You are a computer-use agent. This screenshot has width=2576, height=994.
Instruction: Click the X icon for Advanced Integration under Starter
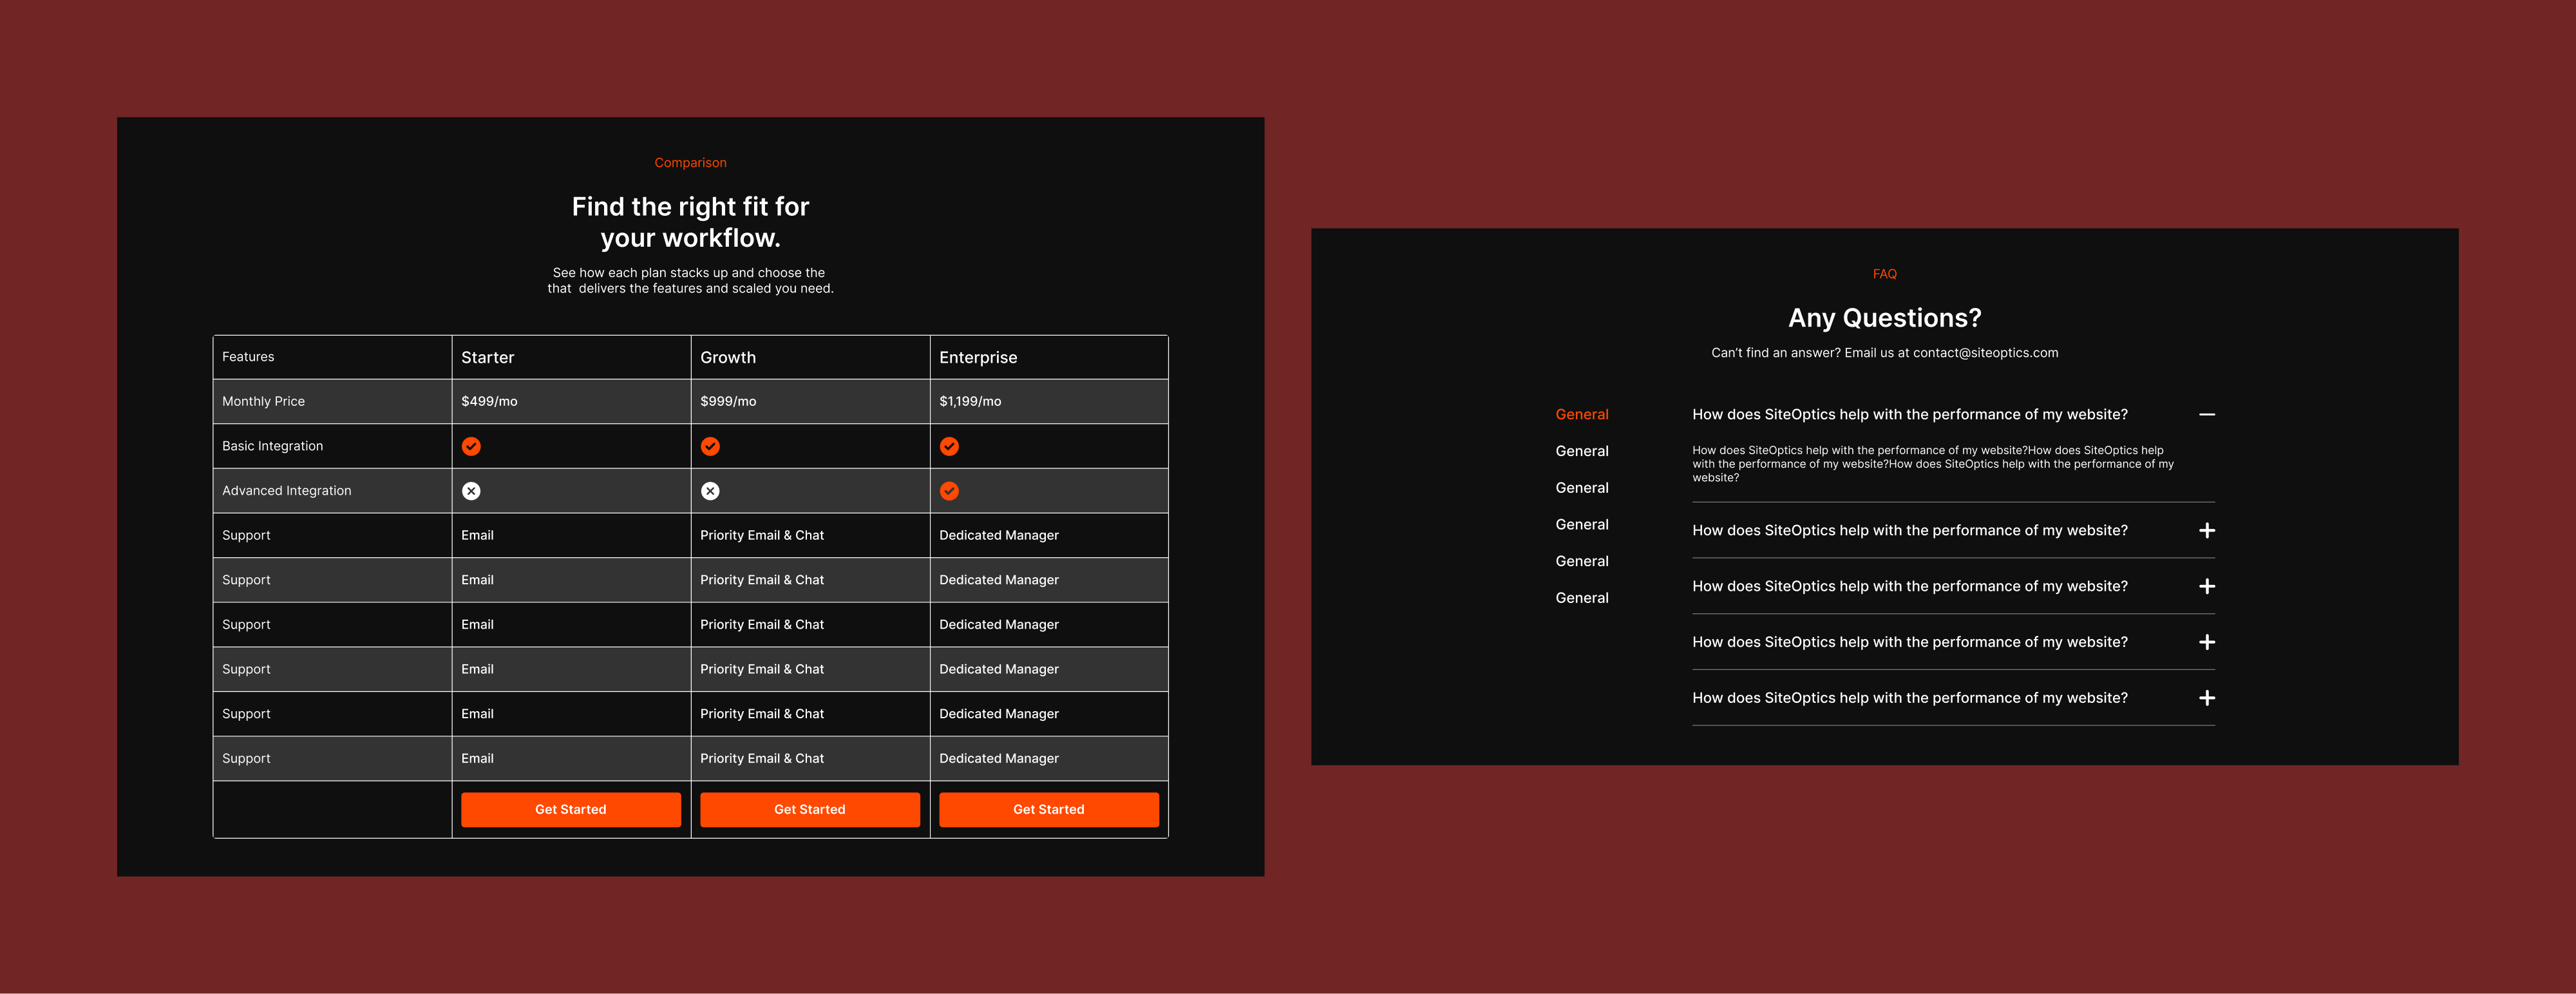[471, 490]
